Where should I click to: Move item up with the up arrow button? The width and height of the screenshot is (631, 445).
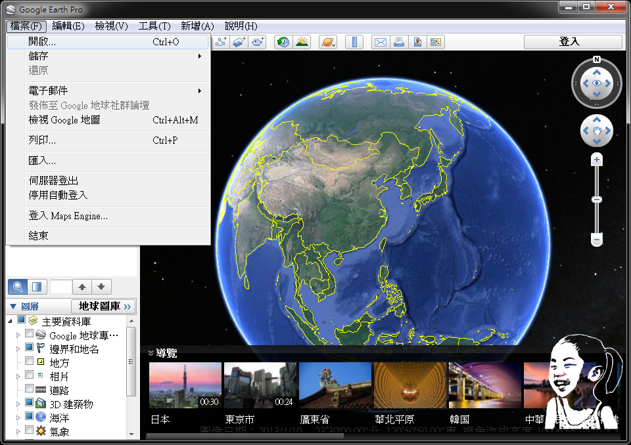pyautogui.click(x=82, y=287)
